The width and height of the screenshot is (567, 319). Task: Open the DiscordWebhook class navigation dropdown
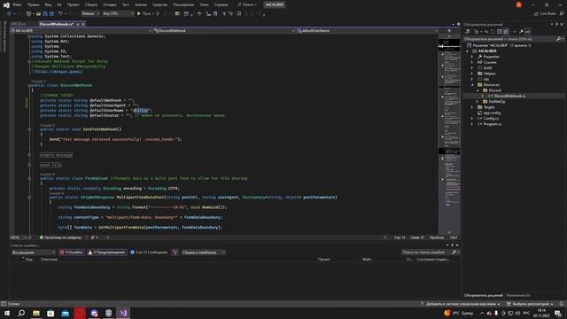tap(223, 31)
